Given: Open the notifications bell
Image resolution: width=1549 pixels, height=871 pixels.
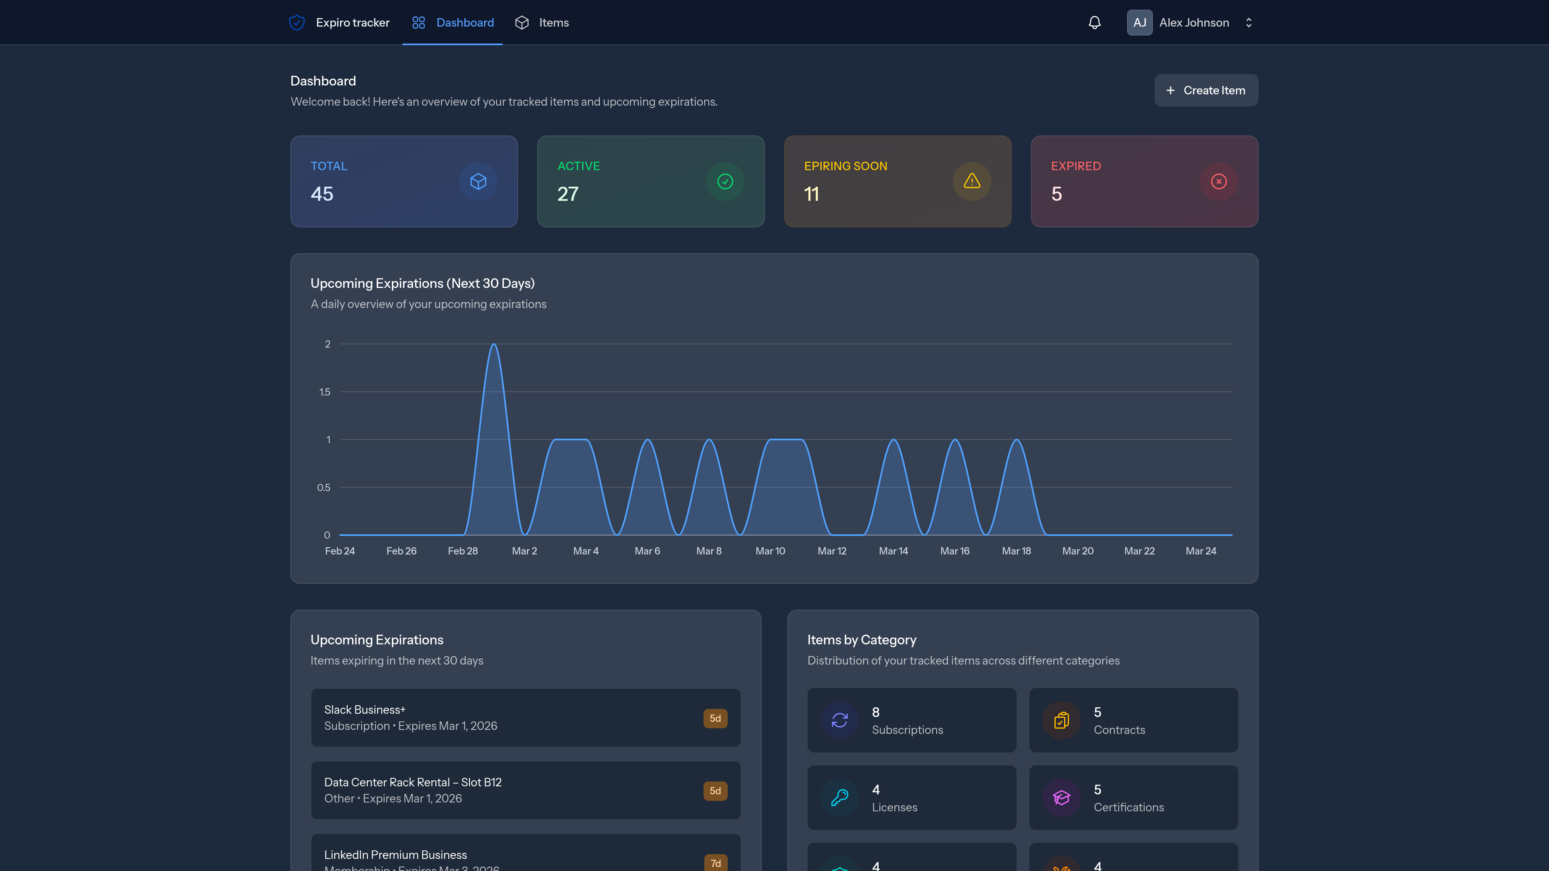Looking at the screenshot, I should 1094,23.
